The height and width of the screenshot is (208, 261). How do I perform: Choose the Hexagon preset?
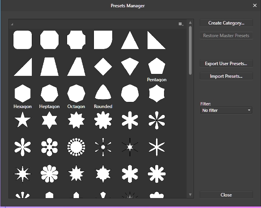point(23,93)
